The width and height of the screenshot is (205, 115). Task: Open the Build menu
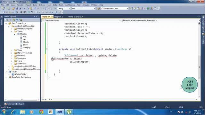click(x=35, y=5)
